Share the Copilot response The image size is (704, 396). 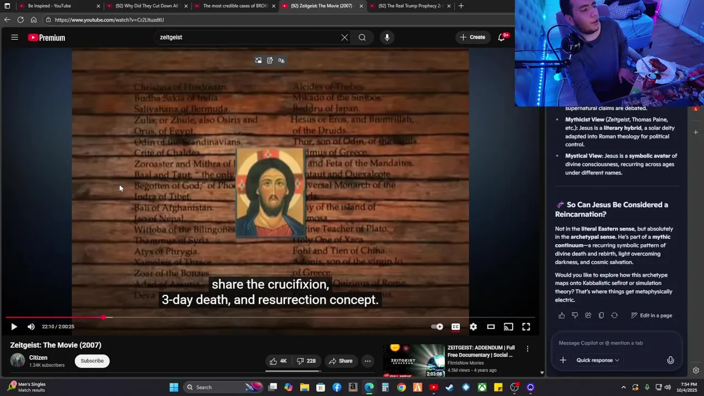click(x=588, y=316)
